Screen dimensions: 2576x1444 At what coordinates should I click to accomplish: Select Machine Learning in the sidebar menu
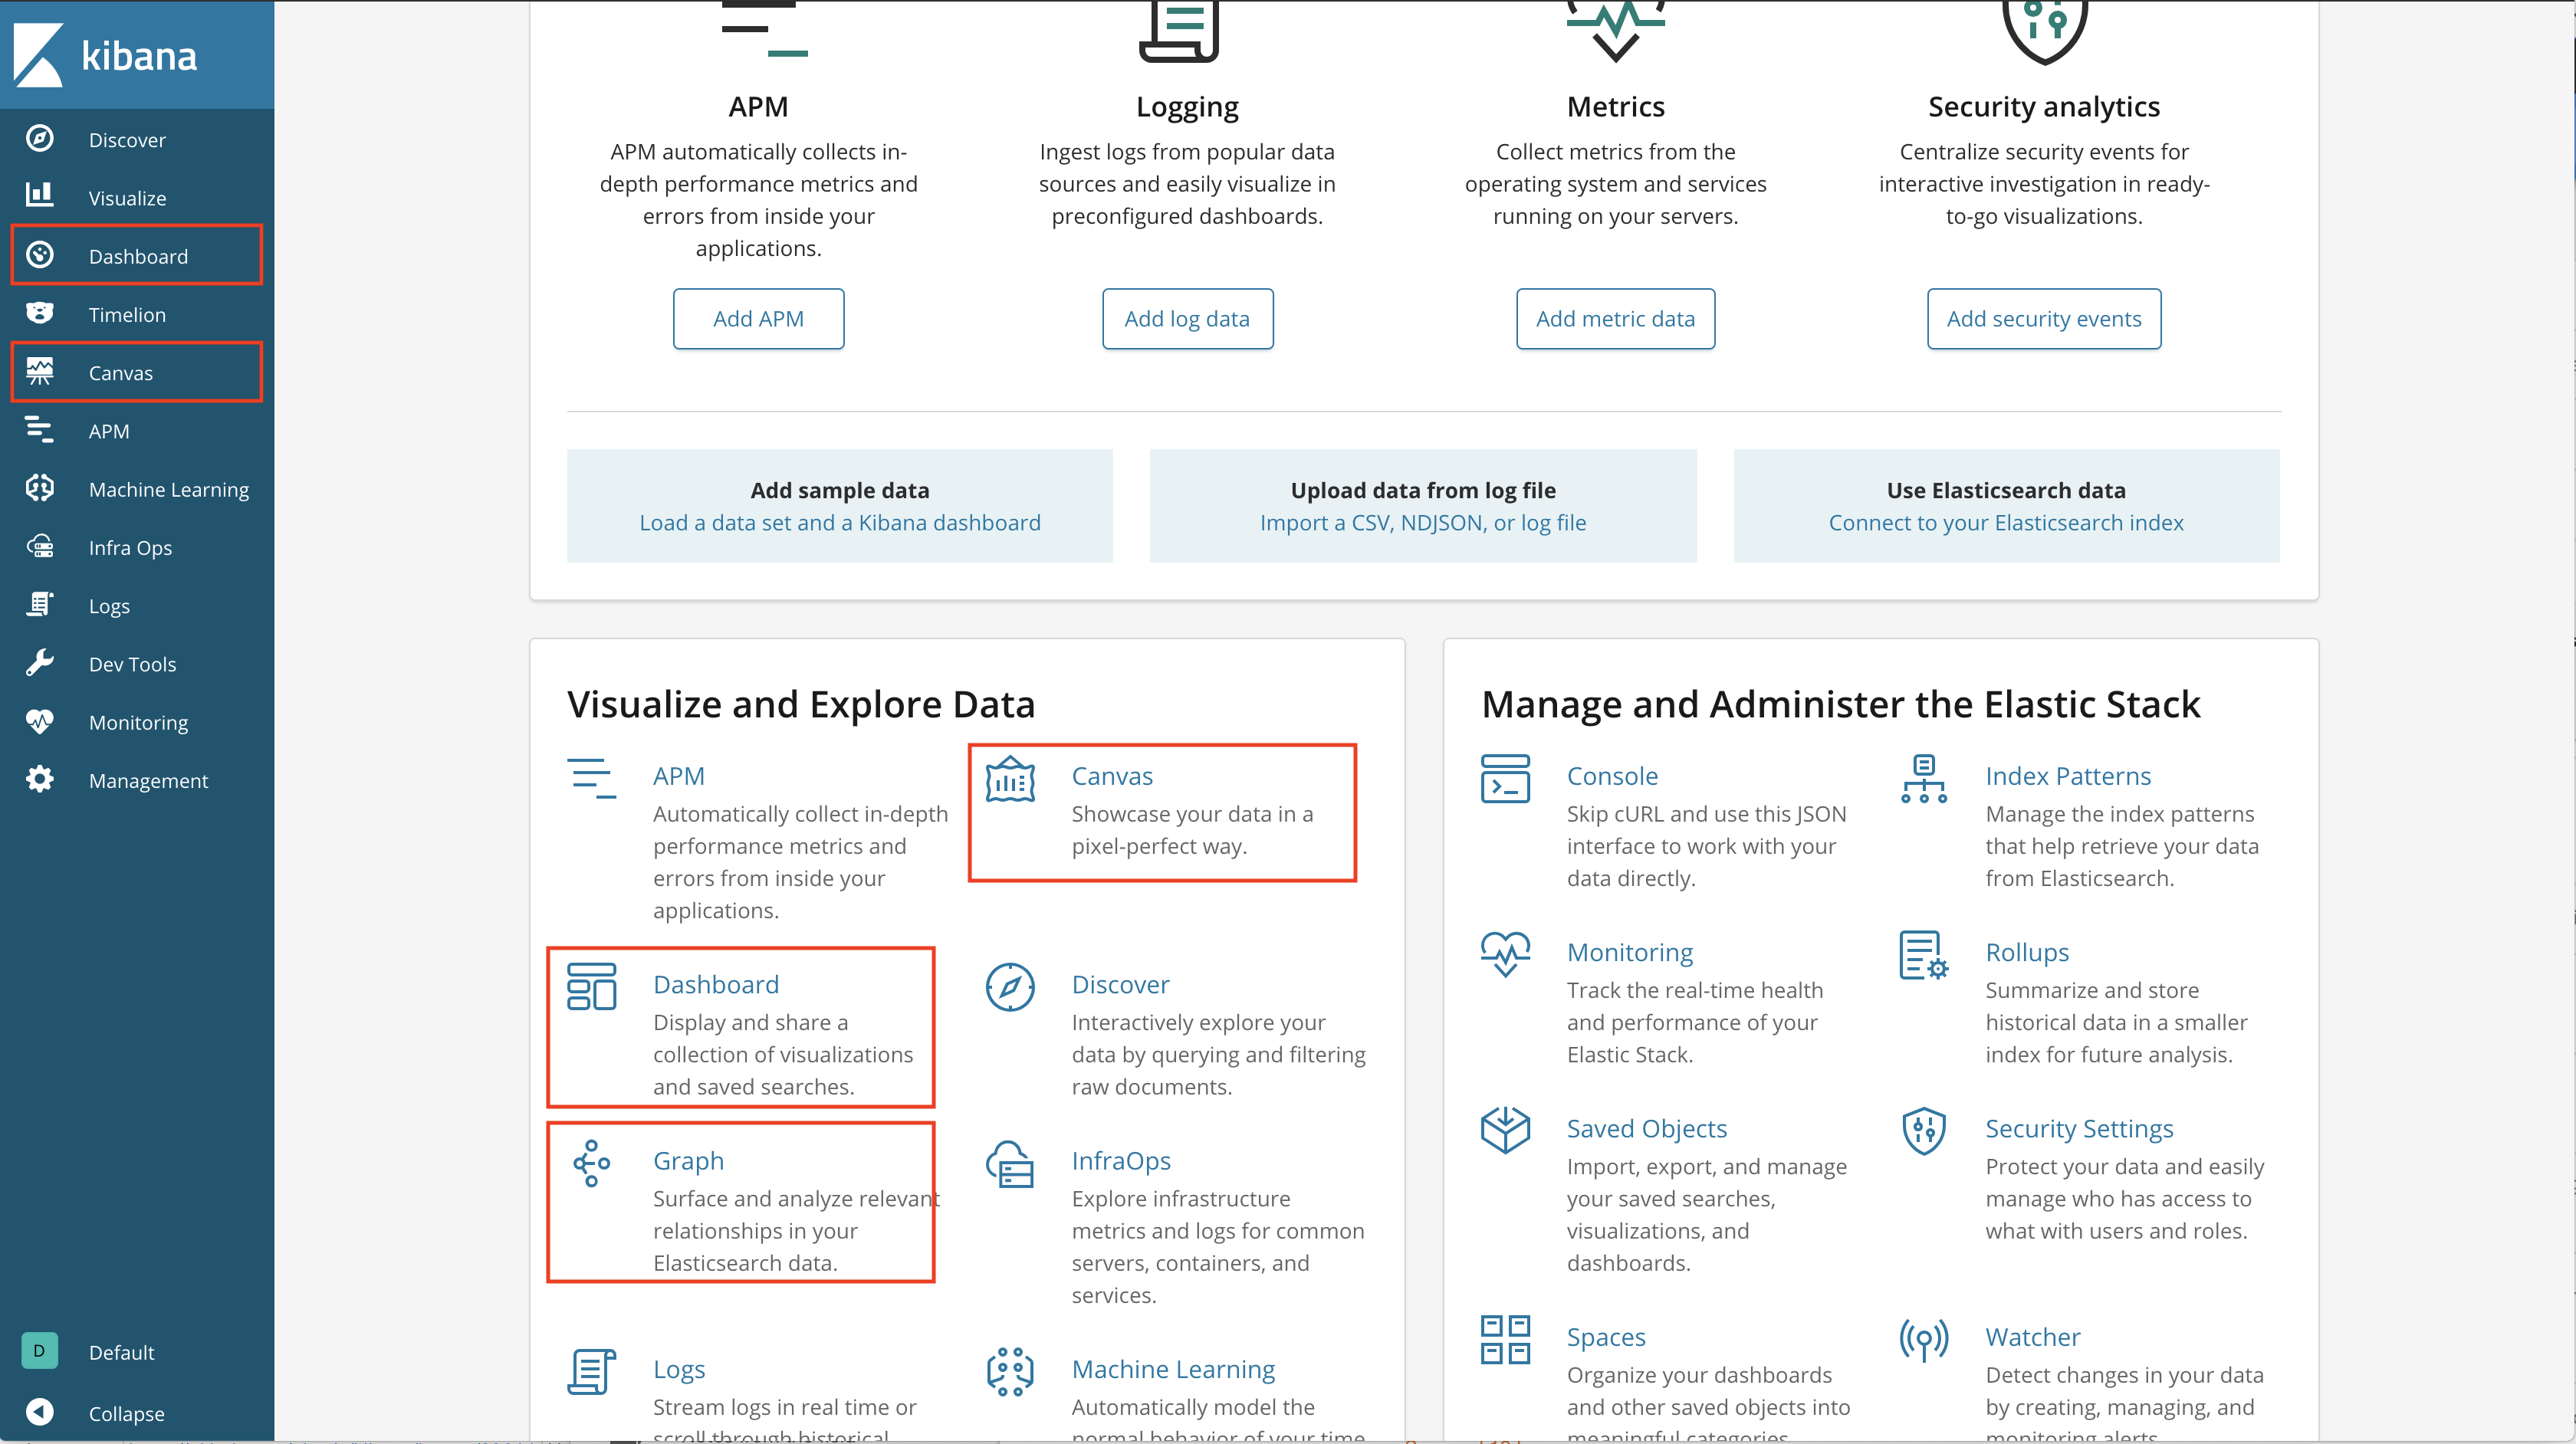tap(169, 489)
